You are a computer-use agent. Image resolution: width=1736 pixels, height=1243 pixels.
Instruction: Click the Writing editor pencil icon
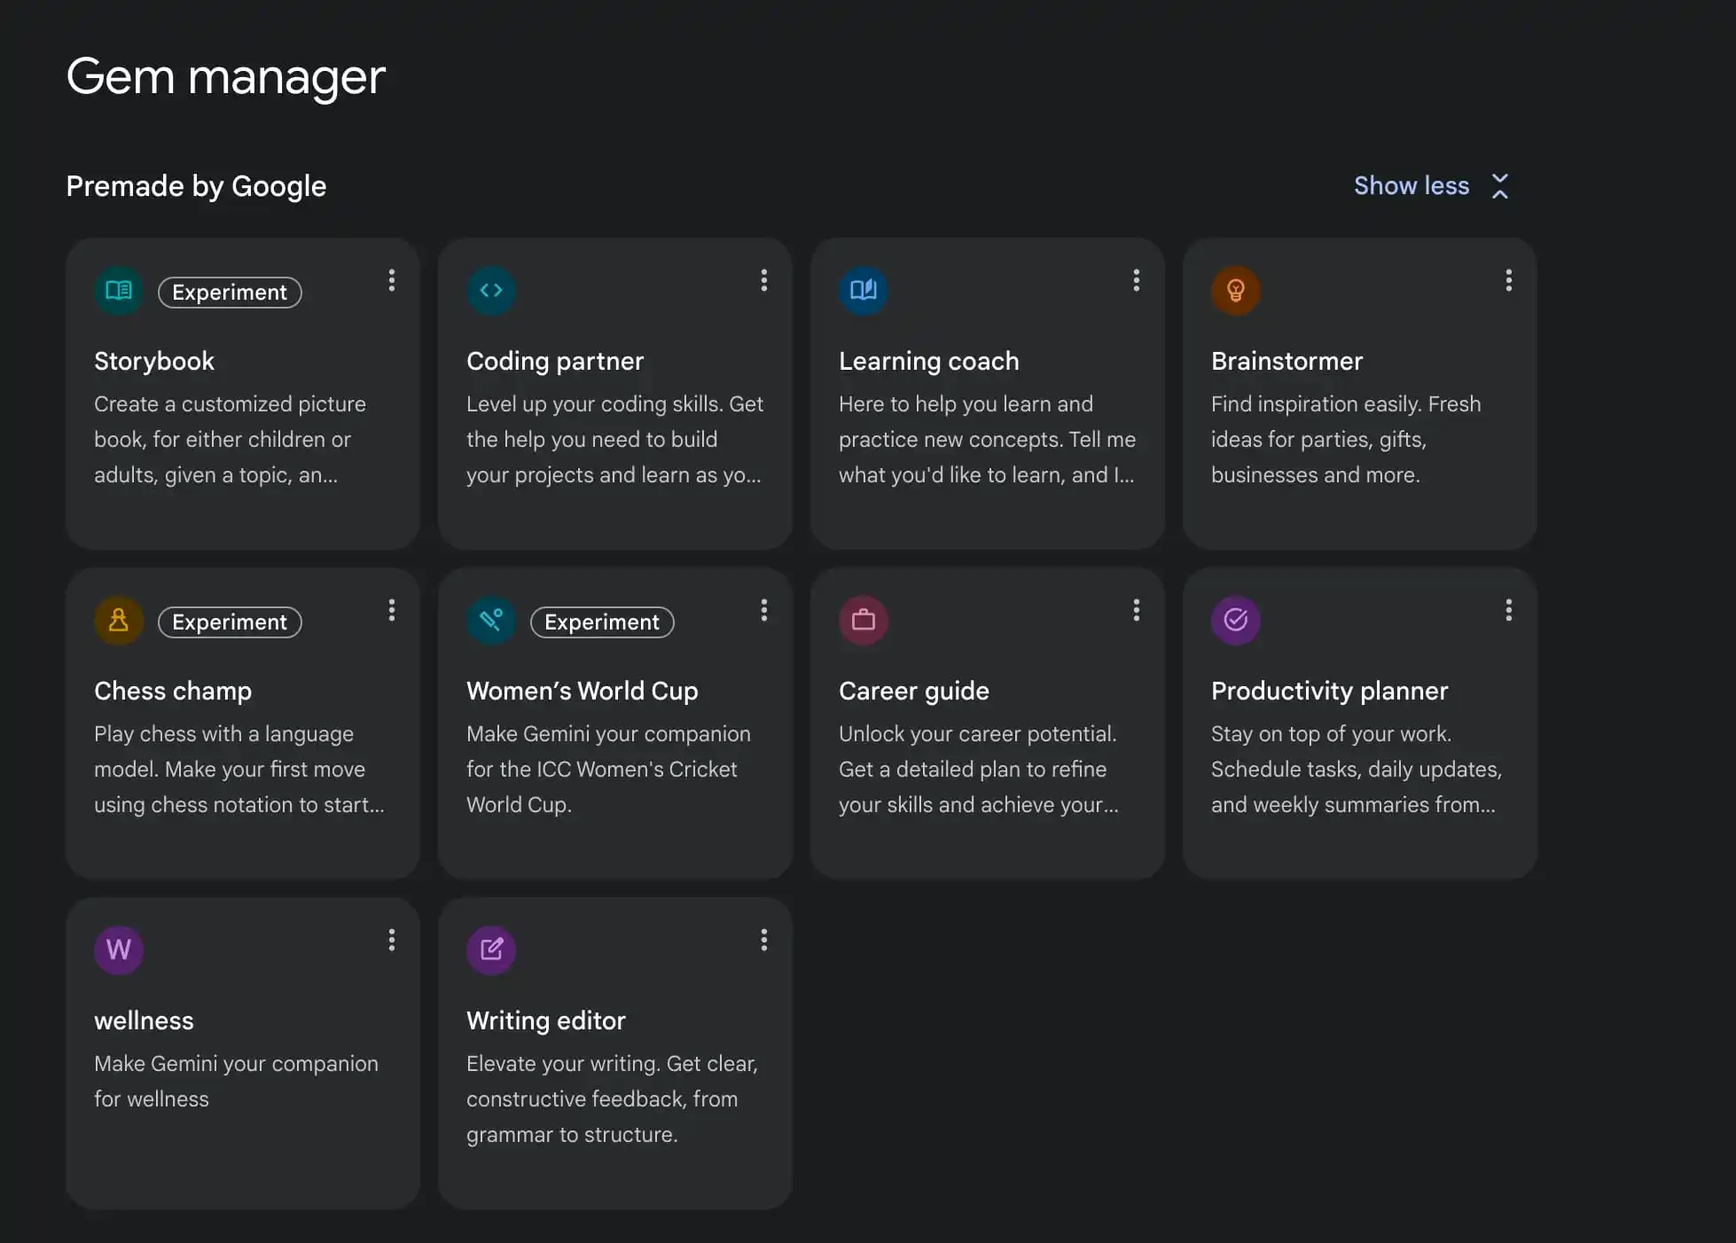pyautogui.click(x=491, y=950)
